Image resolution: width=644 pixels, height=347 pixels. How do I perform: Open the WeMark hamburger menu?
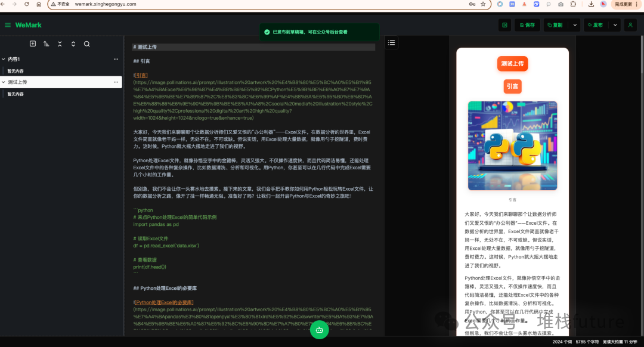point(8,25)
